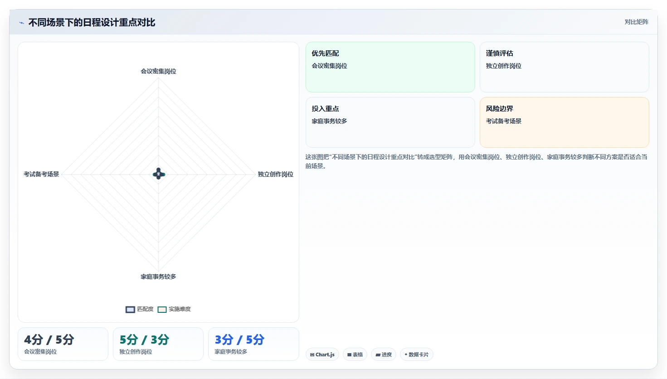Open the 优先匹配 card
Viewport: 667px width, 379px height.
(390, 67)
